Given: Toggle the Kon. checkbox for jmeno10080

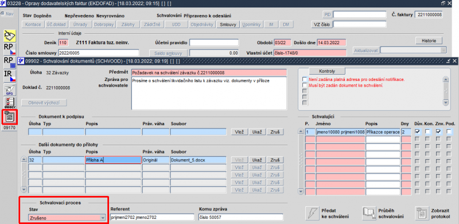Looking at the screenshot, I should [427, 132].
